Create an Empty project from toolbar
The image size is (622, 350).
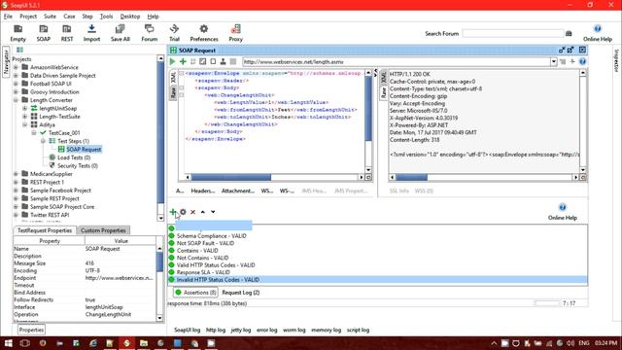click(x=17, y=33)
